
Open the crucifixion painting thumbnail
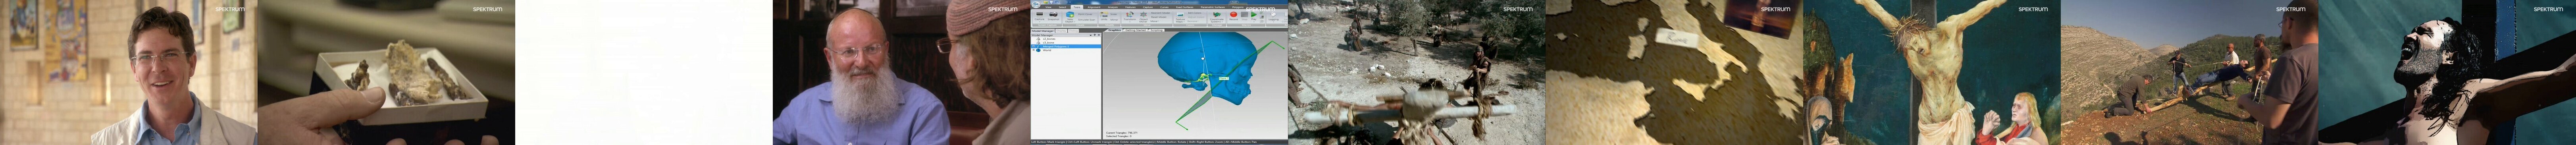pyautogui.click(x=1932, y=72)
